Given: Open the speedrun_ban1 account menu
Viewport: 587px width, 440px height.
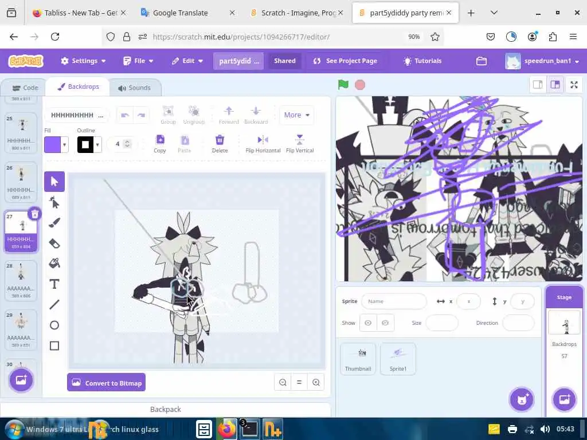Looking at the screenshot, I should (542, 61).
